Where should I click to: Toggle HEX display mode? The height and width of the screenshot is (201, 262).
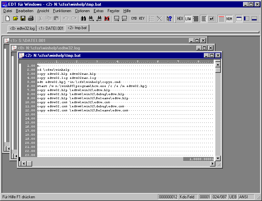(180, 19)
